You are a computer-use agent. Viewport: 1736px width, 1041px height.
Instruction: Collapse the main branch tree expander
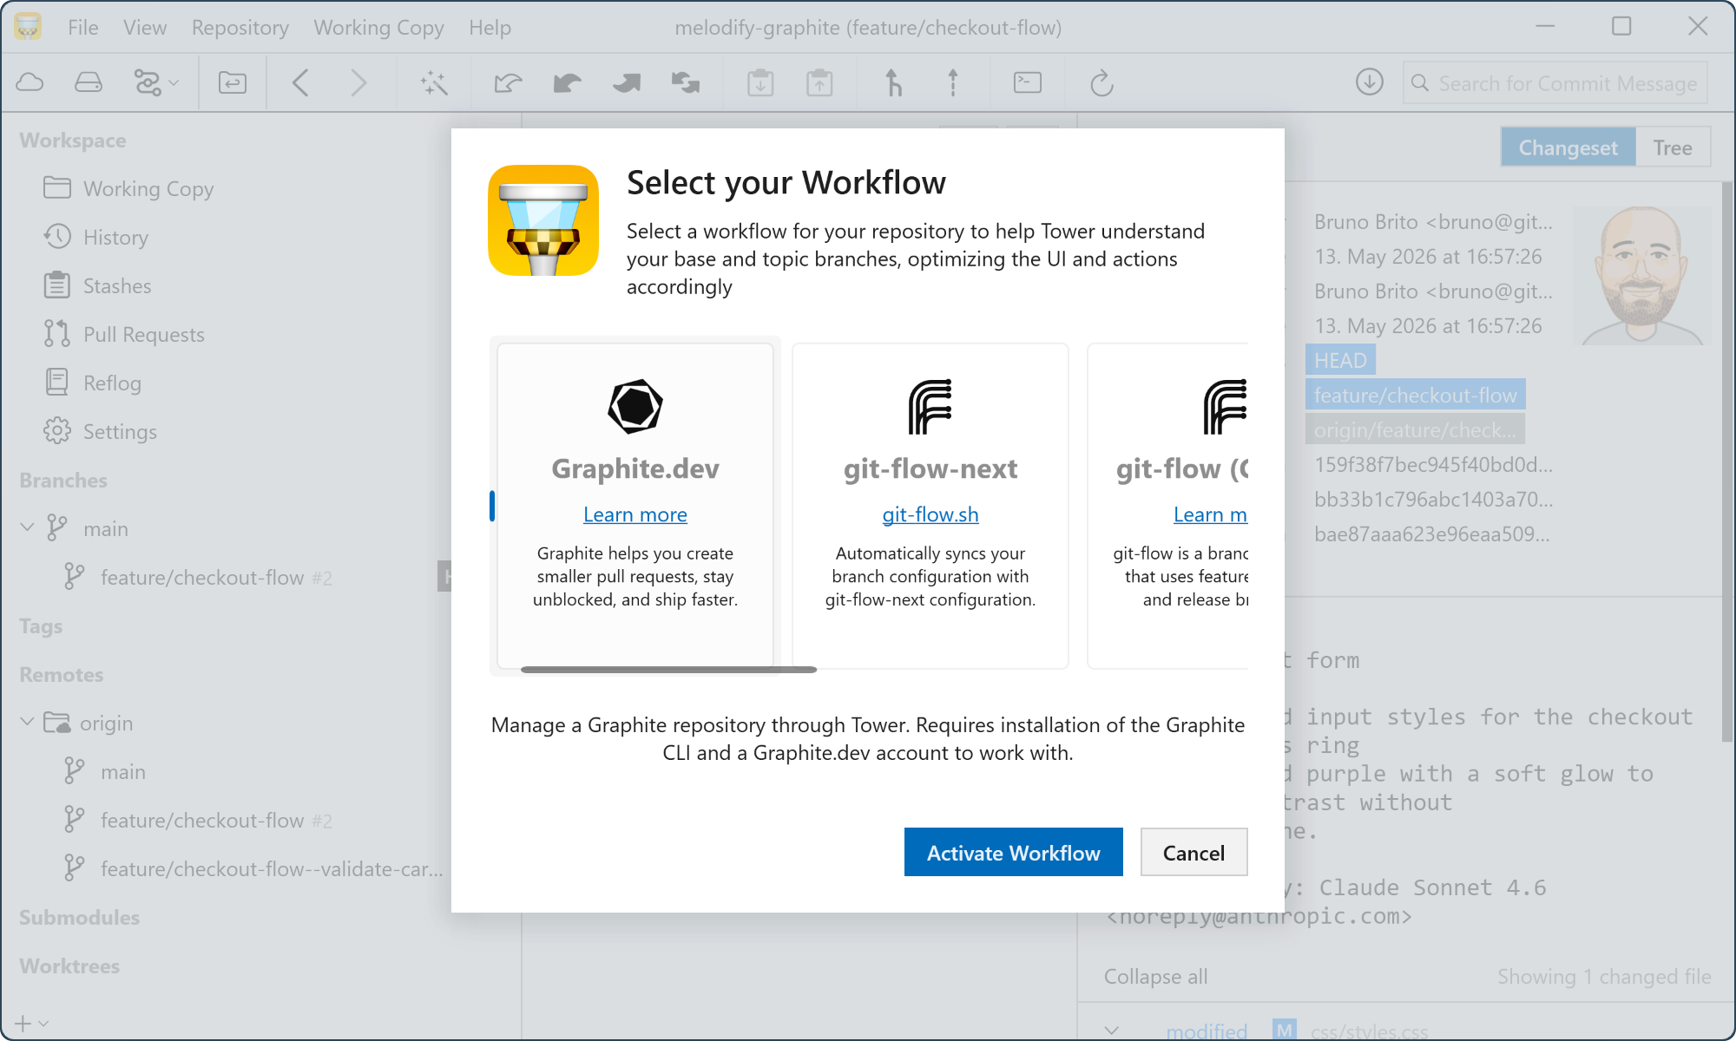click(27, 528)
